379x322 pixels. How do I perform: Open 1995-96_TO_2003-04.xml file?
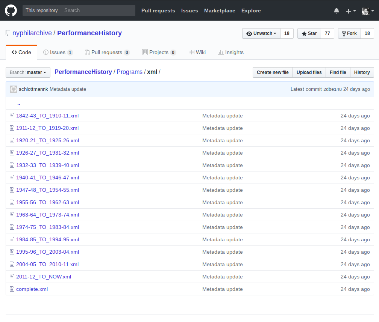tap(48, 252)
